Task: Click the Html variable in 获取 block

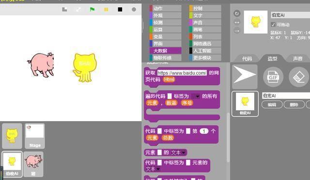Action: pos(169,79)
